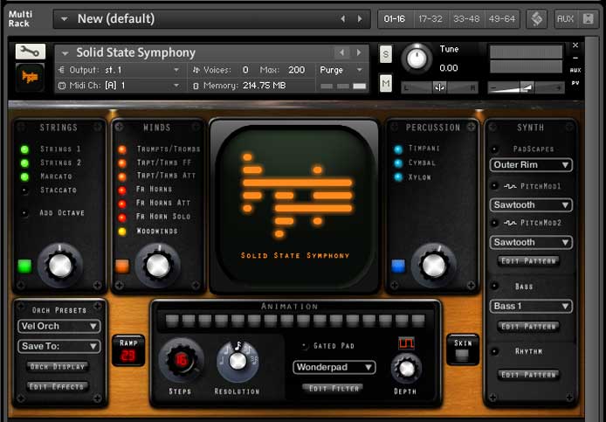606x422 pixels.
Task: Click the Edit Filter button
Action: click(x=334, y=388)
